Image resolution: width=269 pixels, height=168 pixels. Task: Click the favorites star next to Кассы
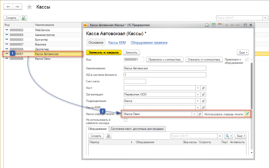point(30,7)
